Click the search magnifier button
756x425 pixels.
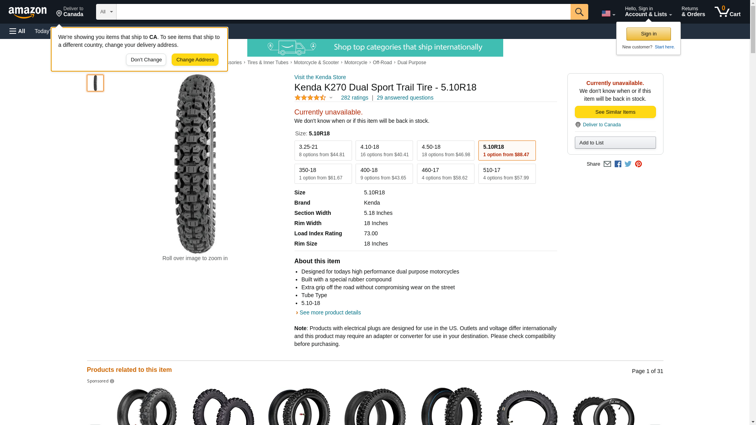[x=579, y=12]
